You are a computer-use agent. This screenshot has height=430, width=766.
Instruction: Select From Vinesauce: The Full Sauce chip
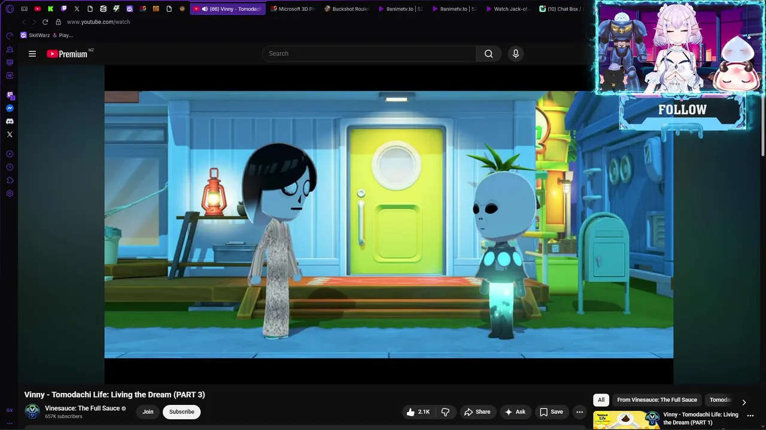pos(657,400)
